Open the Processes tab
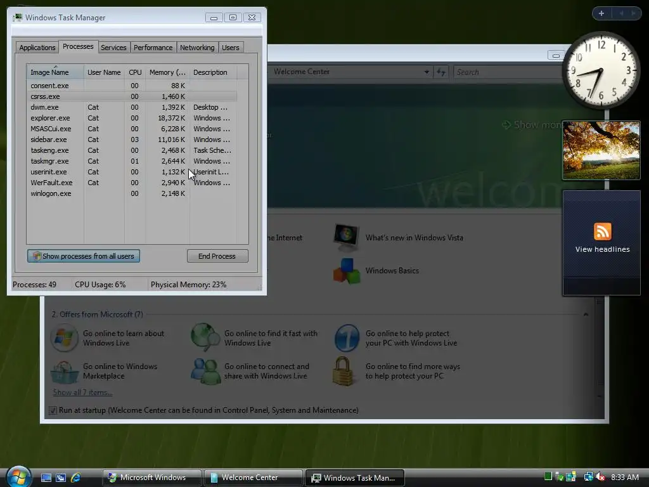Image resolution: width=649 pixels, height=487 pixels. click(x=78, y=46)
